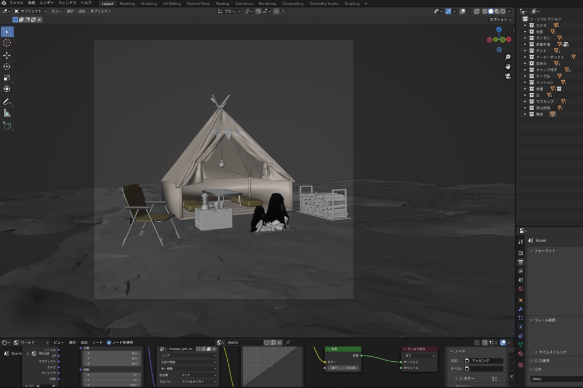
Task: Toggle camera view with the camera icon
Action: [x=507, y=76]
